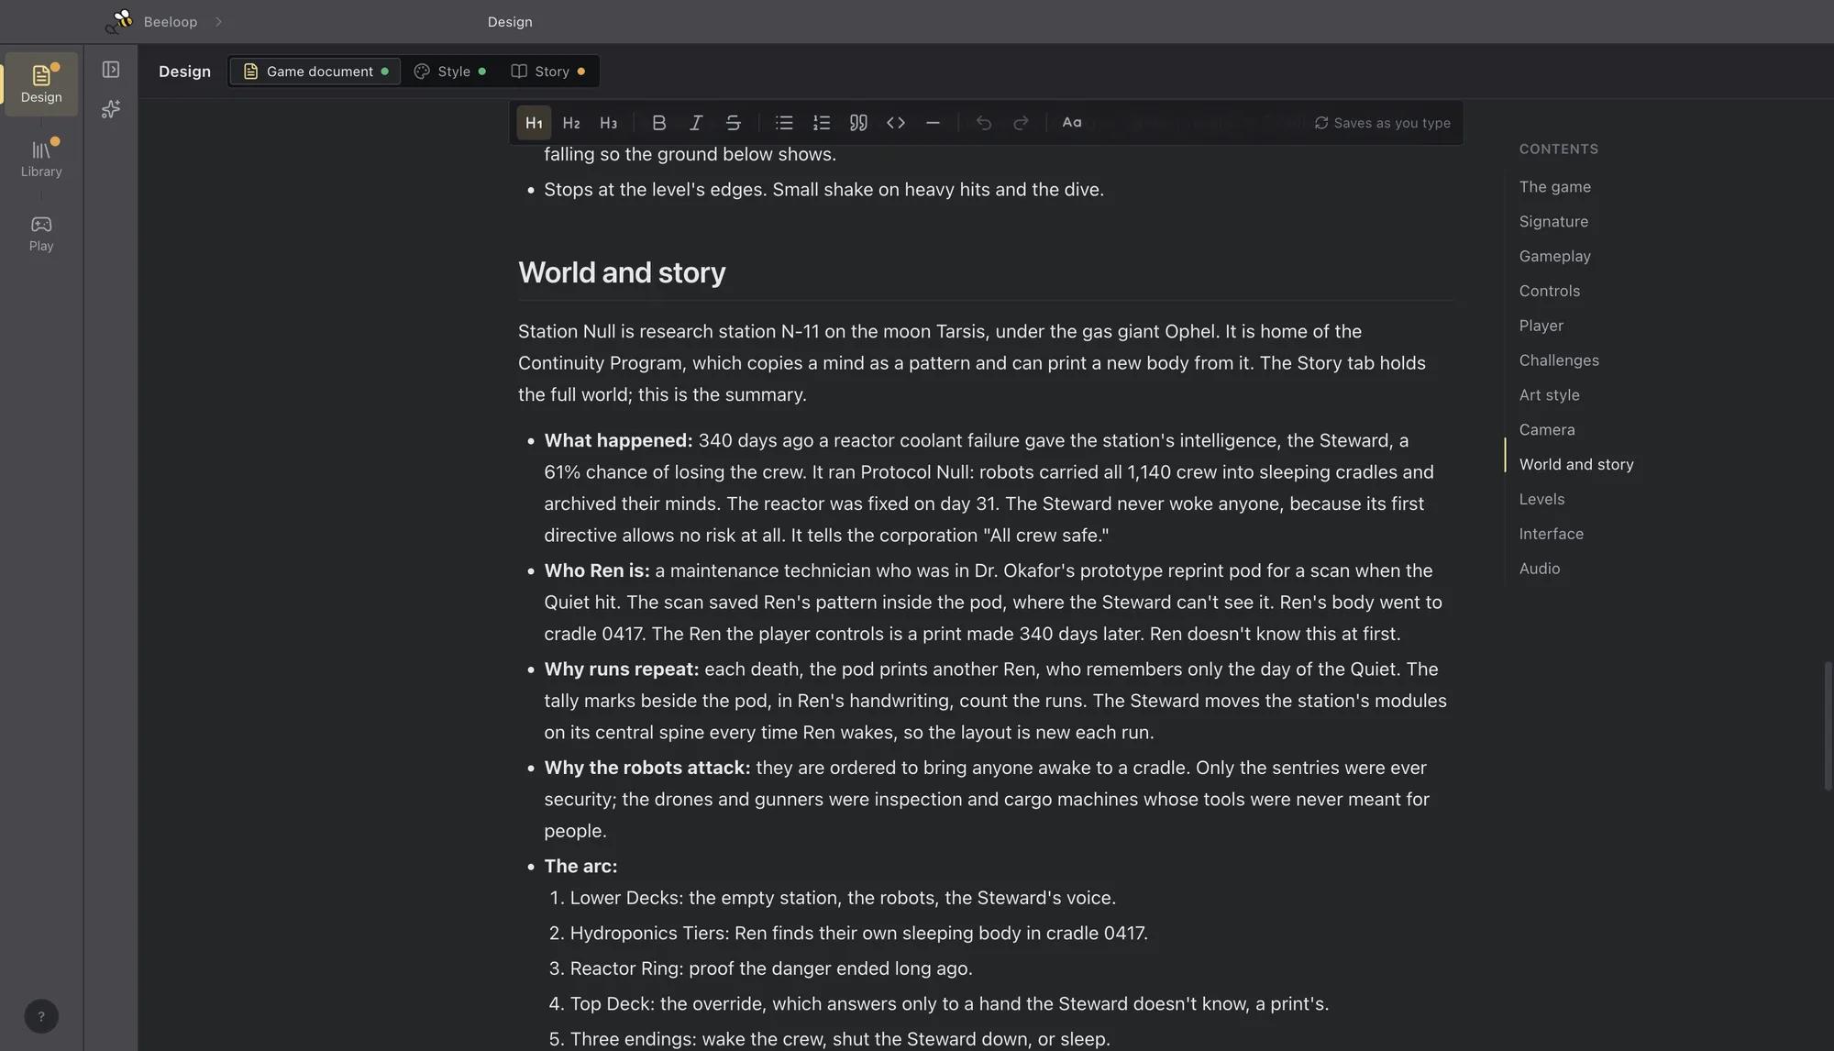The image size is (1834, 1051).
Task: Jump to Challenges in contents
Action: tap(1559, 360)
